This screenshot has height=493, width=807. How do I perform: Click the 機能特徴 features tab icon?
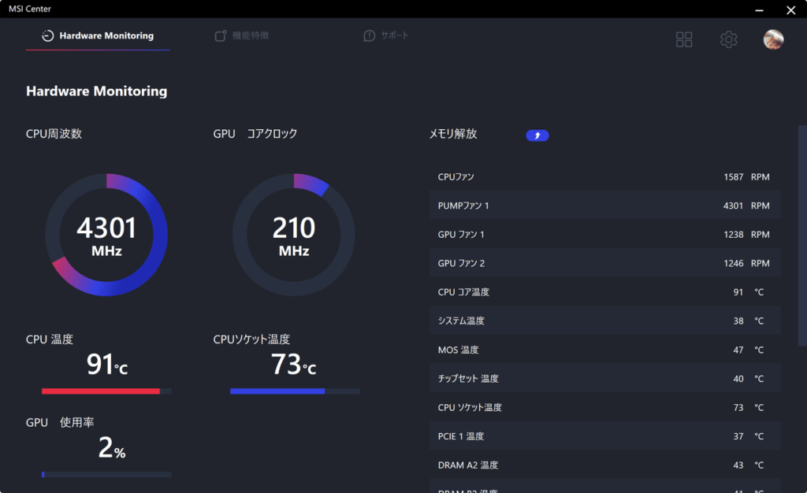coord(221,36)
